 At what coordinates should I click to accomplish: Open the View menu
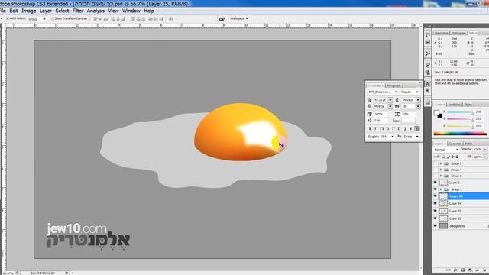[x=113, y=11]
